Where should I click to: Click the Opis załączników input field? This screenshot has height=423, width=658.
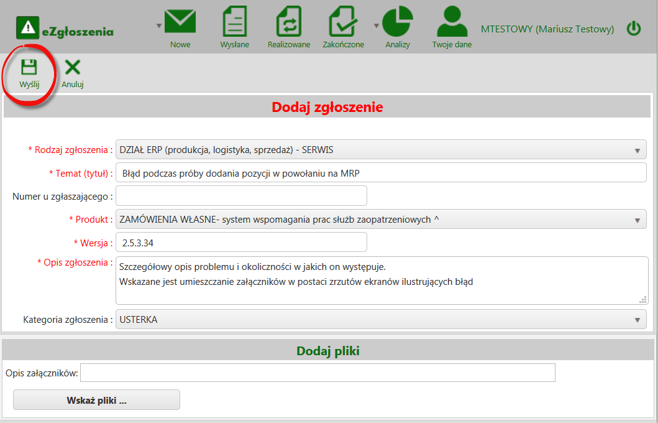318,373
